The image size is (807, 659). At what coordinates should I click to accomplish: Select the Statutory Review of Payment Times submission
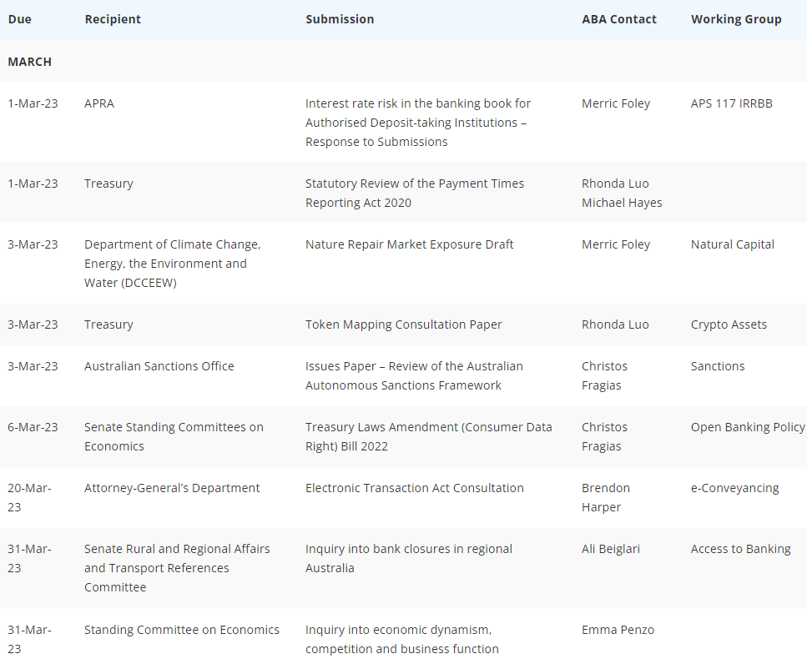tap(414, 193)
